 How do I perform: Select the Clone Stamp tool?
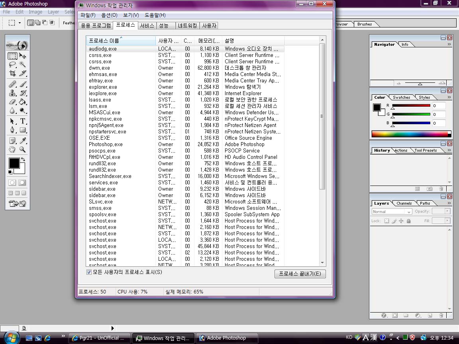click(12, 93)
